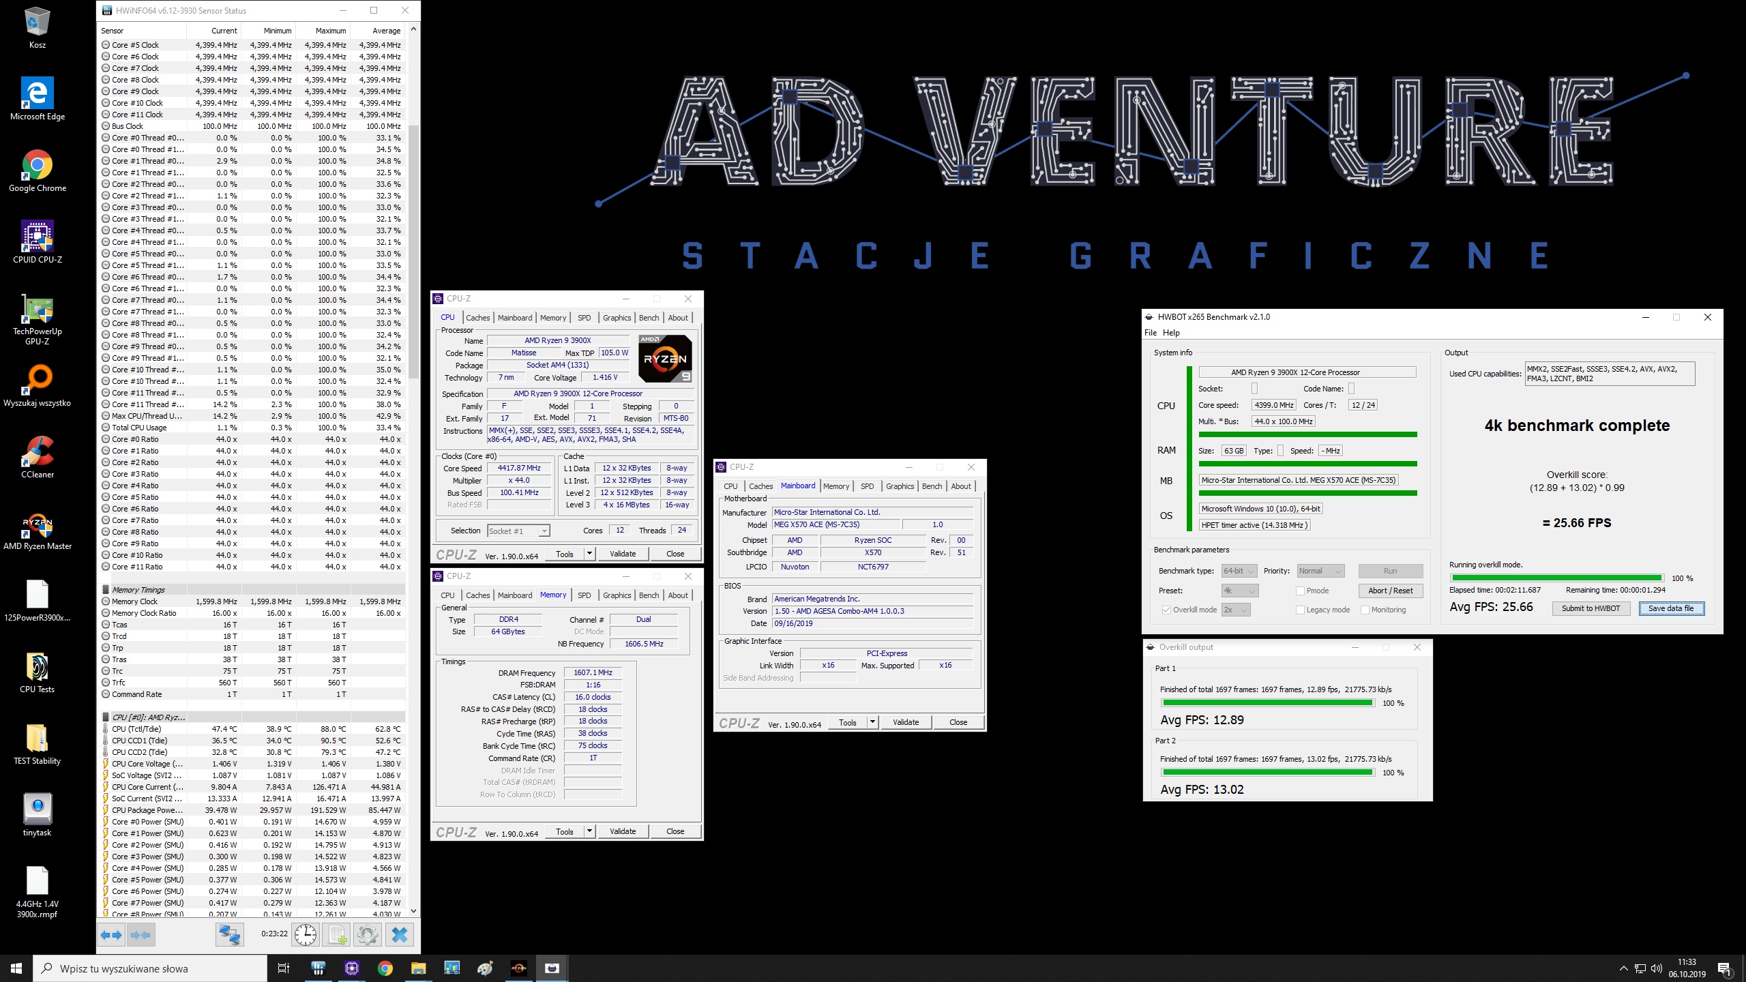Viewport: 1746px width, 982px height.
Task: Click Validate in CPU-Z Mainboard window
Action: click(x=905, y=722)
